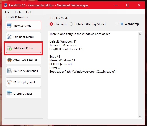Minimize the EasyBCD window
The image size is (147, 126).
(116, 5)
